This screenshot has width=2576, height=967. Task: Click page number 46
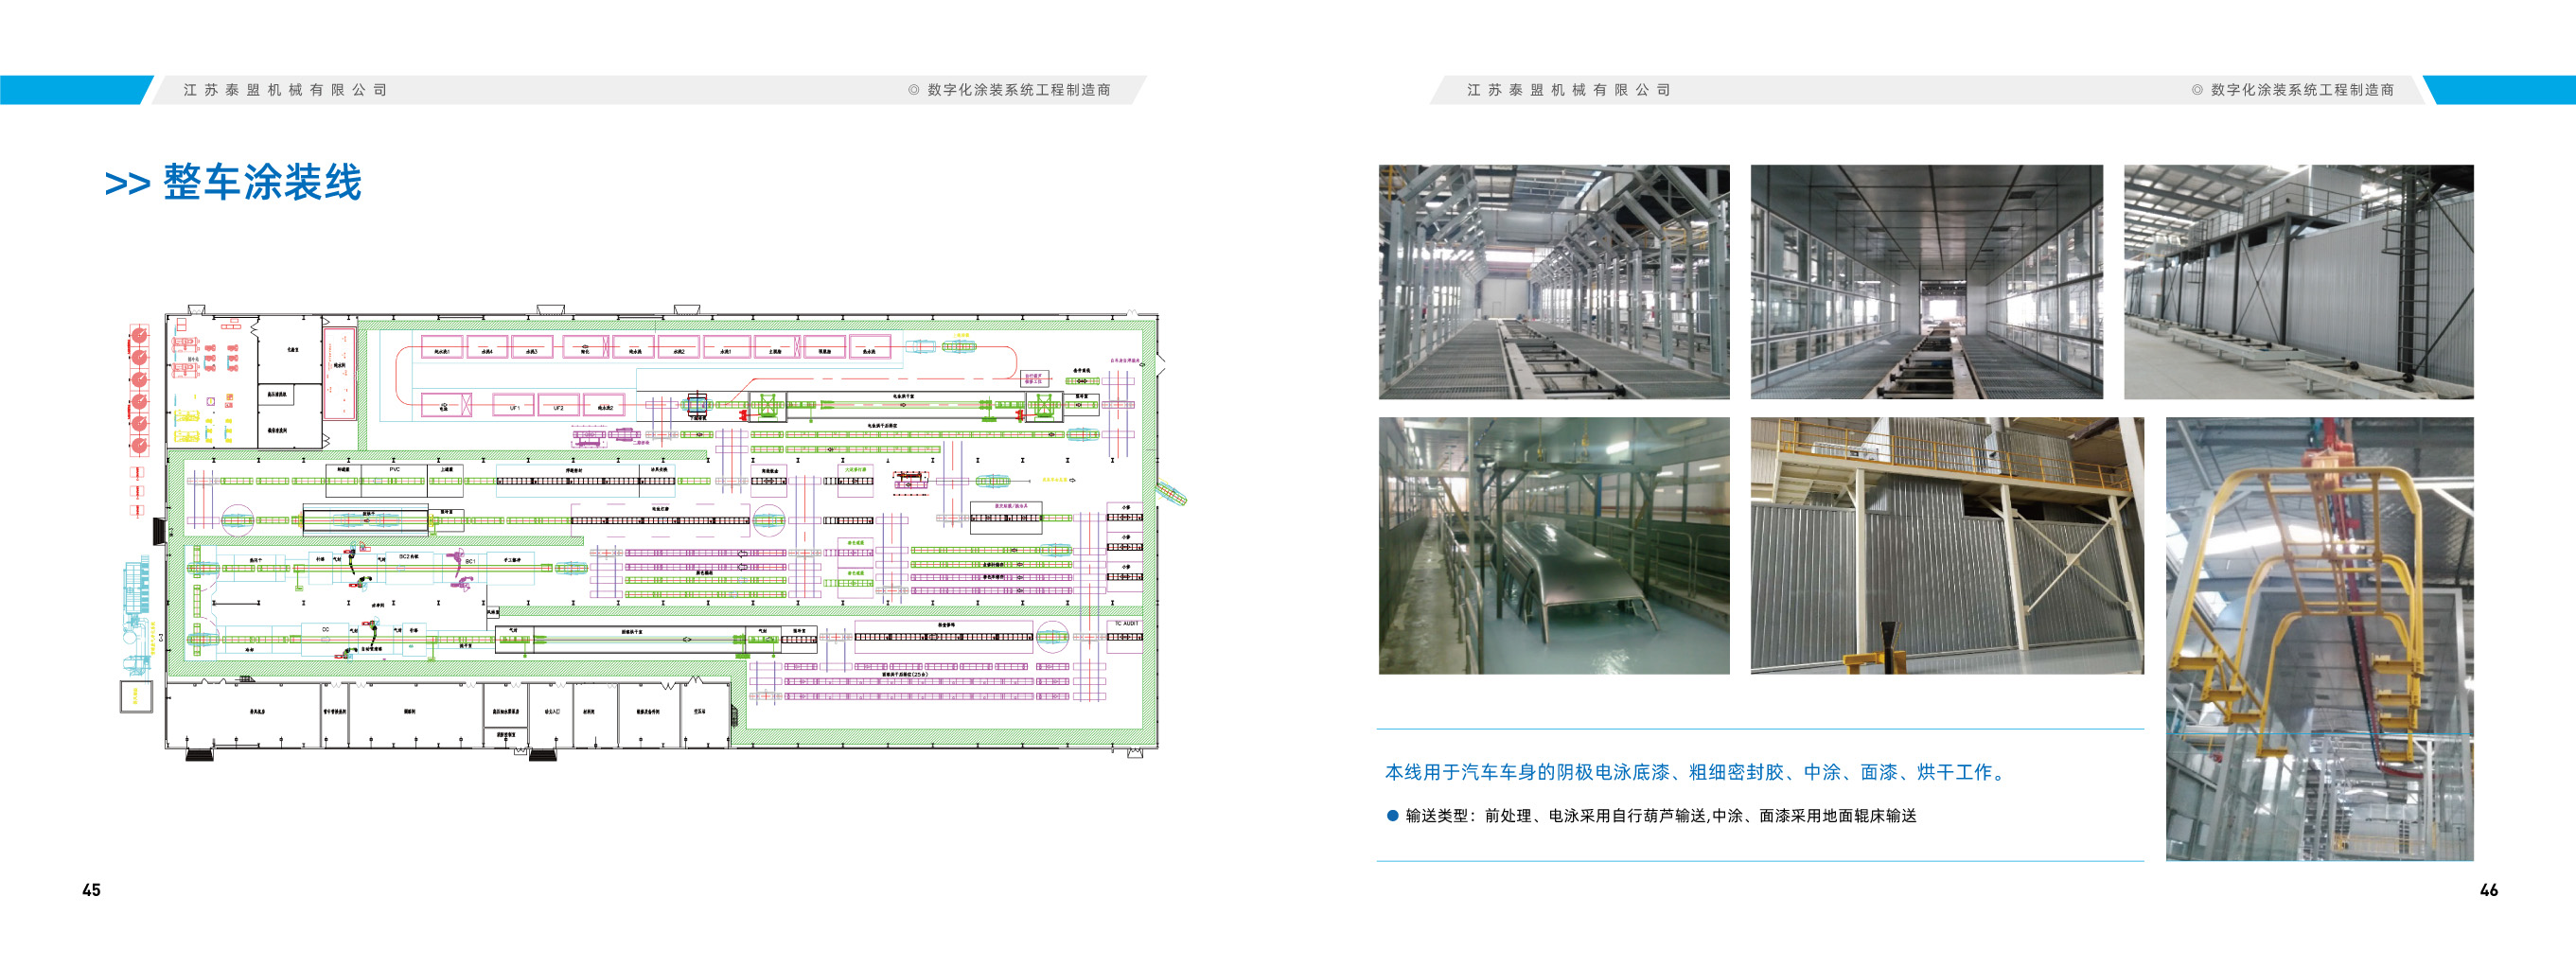[x=2488, y=890]
